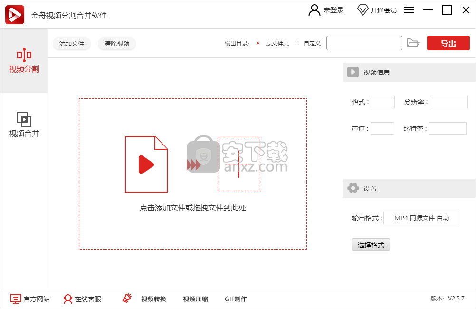The height and width of the screenshot is (309, 476).
Task: Click the 清除视频 clear videos button
Action: pos(117,44)
